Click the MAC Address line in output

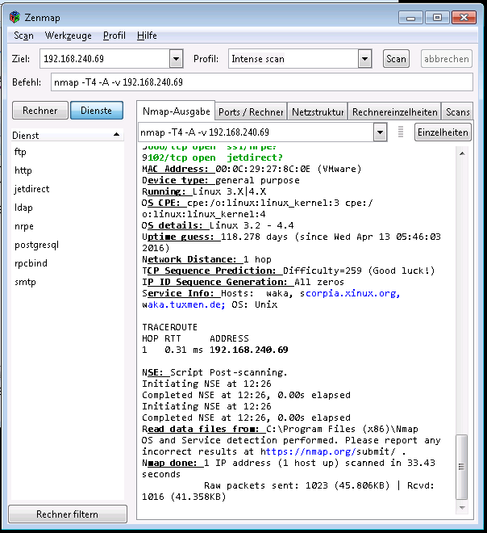tap(252, 169)
